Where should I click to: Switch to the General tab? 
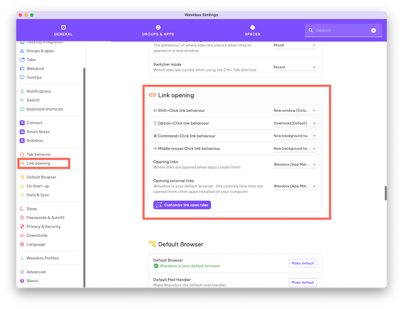(x=63, y=30)
